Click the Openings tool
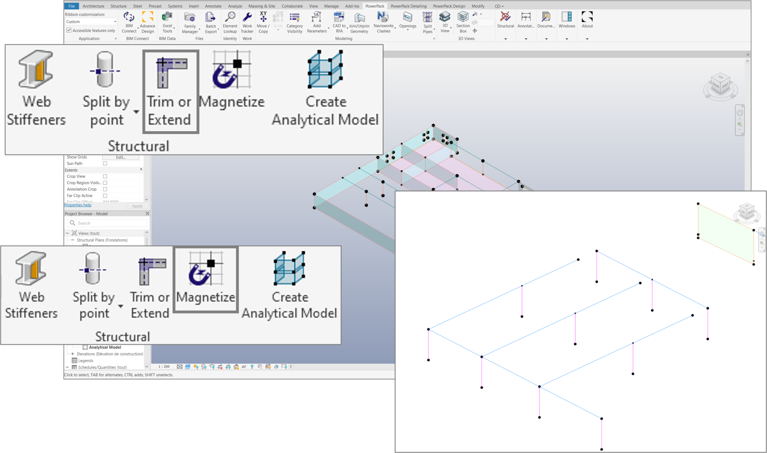 pyautogui.click(x=408, y=21)
